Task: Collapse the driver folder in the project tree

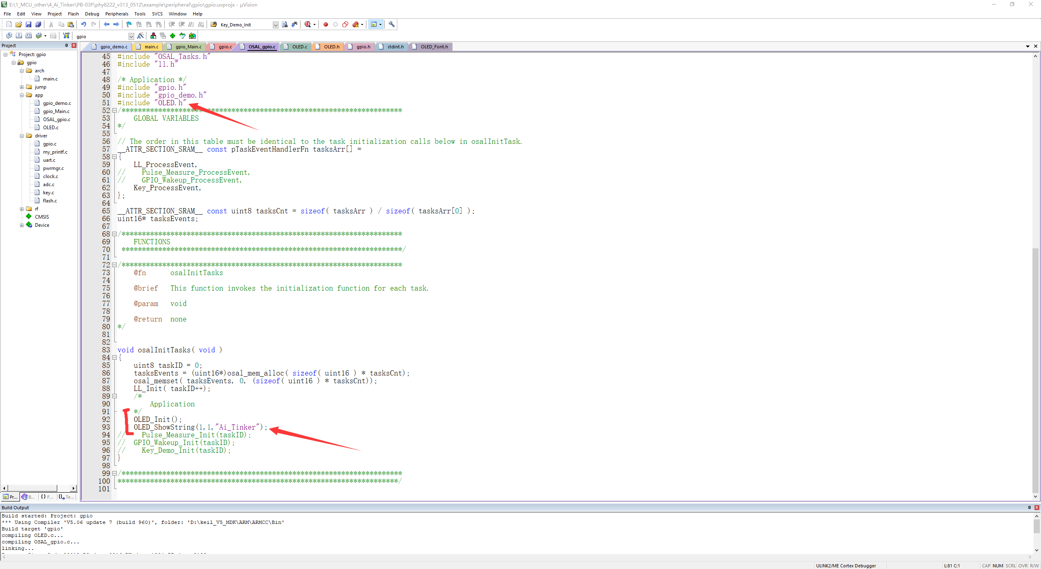Action: [x=22, y=136]
